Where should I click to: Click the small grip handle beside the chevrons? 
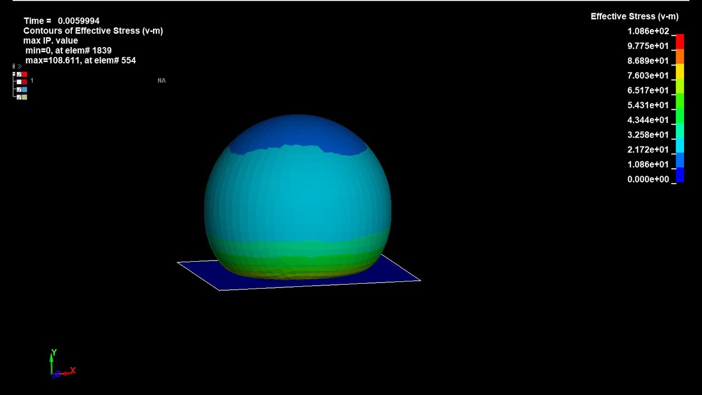coord(14,66)
